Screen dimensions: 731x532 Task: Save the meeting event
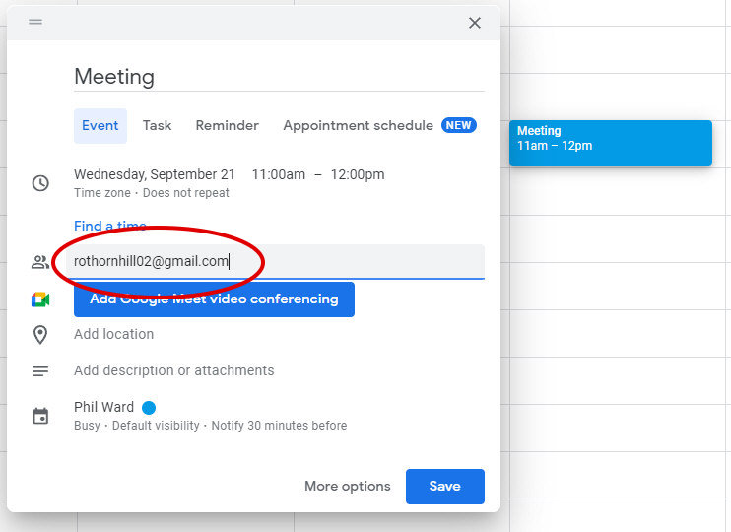tap(444, 487)
